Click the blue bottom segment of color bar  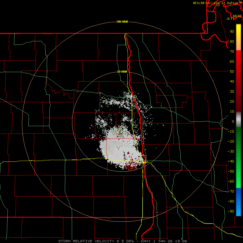(x=238, y=202)
